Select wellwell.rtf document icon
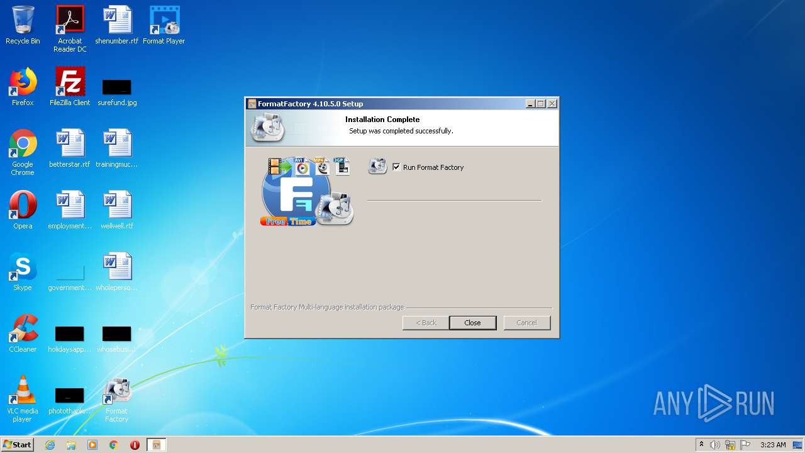 point(117,210)
